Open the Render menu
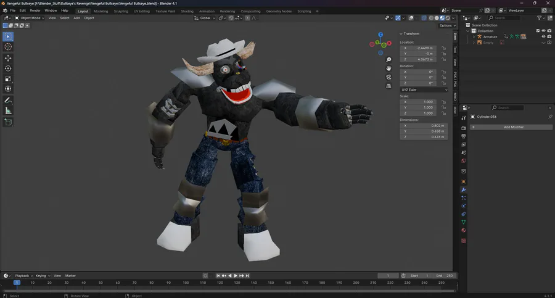Viewport: 555px width, 298px height. [x=35, y=10]
